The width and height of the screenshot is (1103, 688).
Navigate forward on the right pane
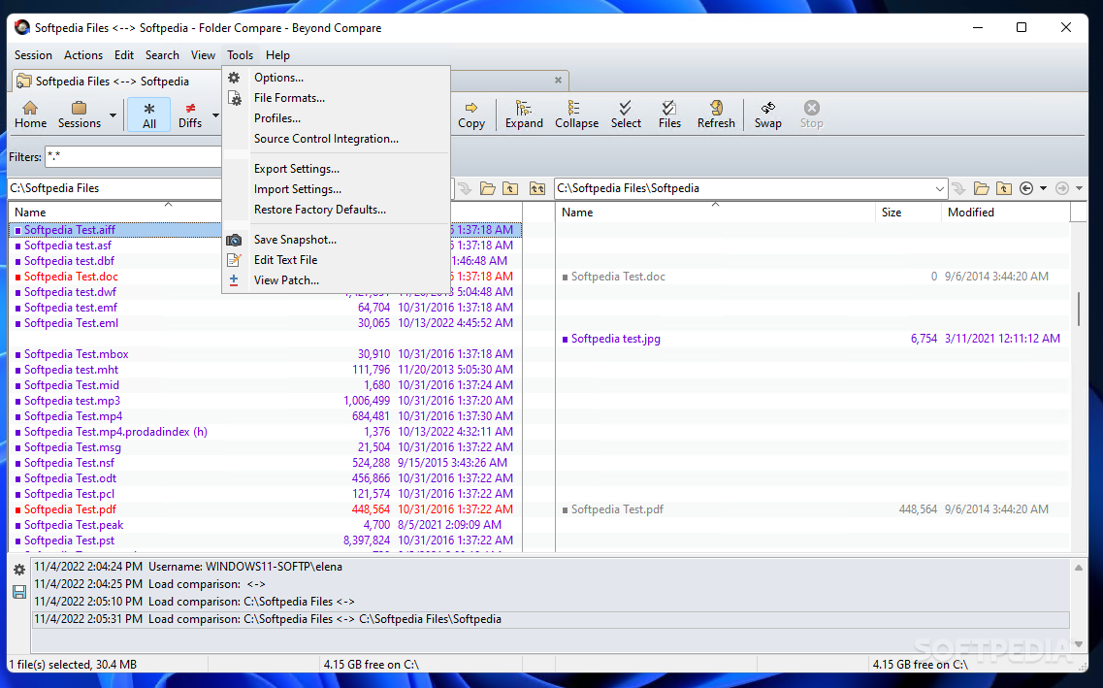click(1062, 188)
